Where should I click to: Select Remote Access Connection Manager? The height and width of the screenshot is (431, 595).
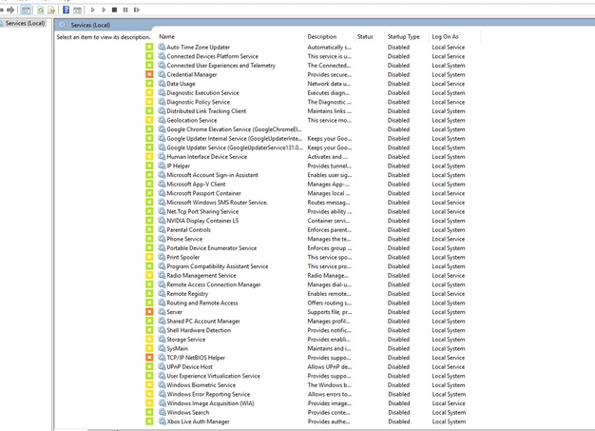click(214, 284)
